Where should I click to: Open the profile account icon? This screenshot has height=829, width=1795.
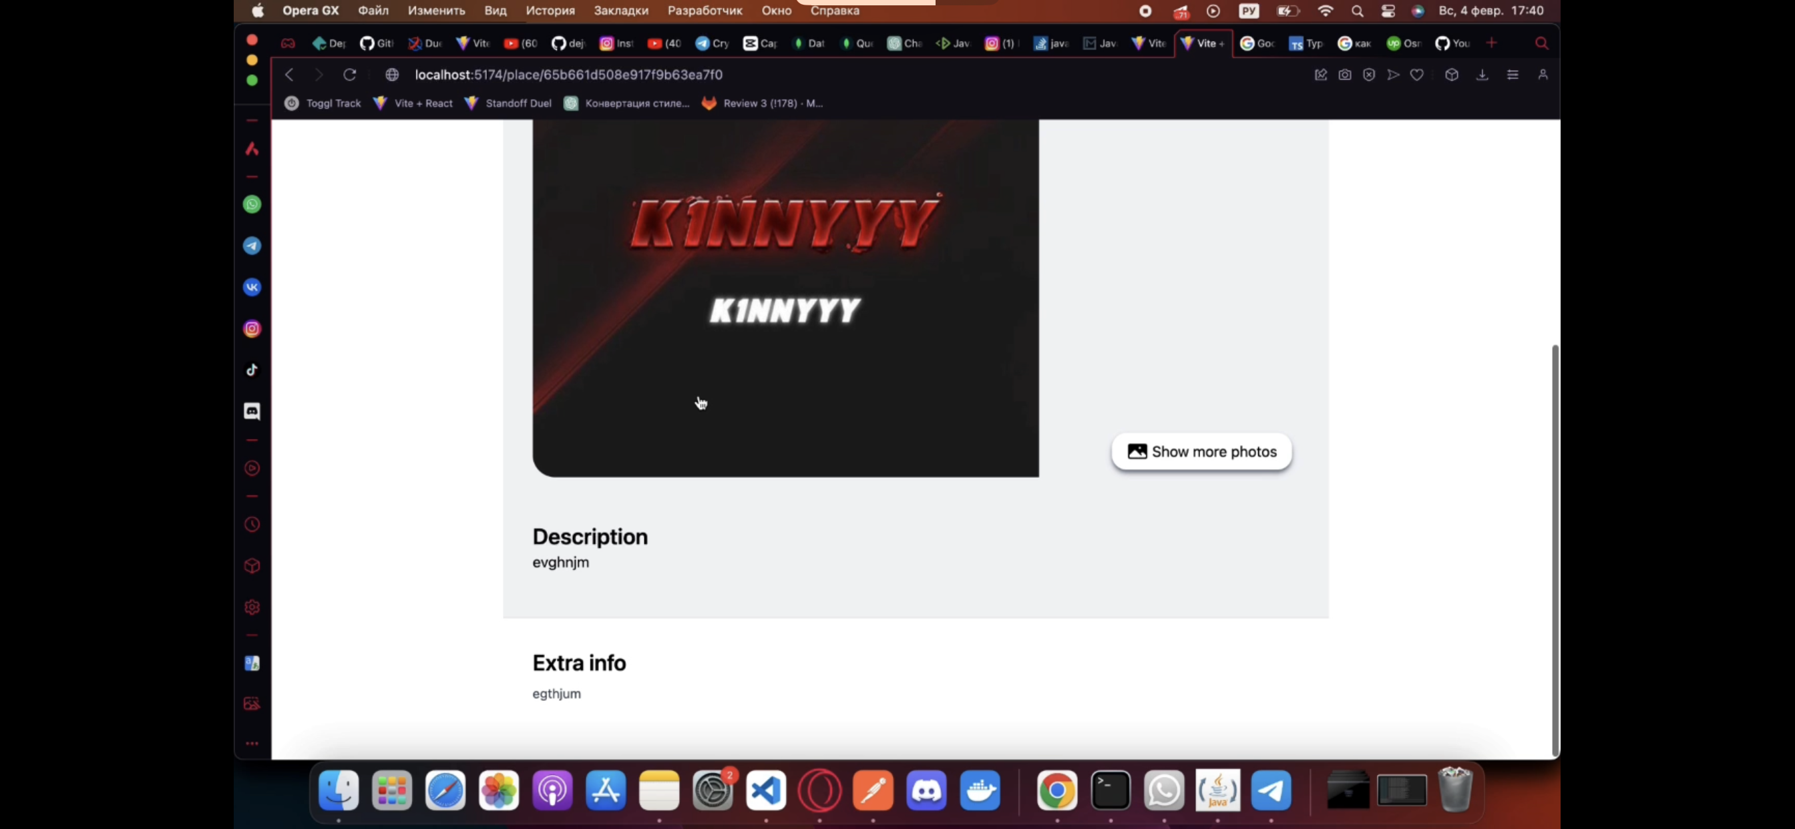point(1543,75)
